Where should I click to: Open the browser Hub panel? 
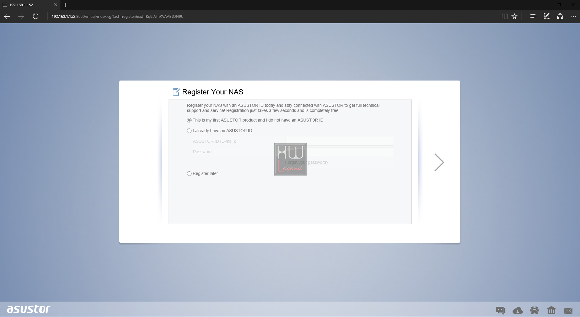[533, 16]
